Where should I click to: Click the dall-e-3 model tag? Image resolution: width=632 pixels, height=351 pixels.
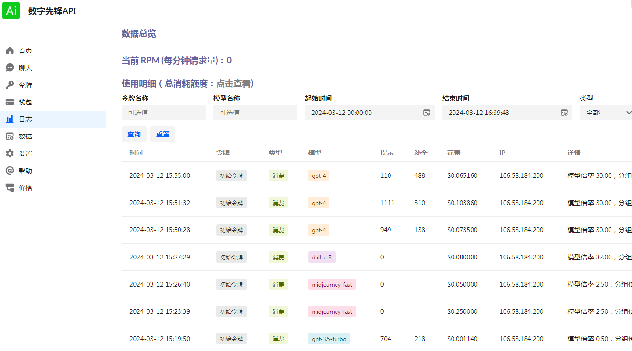(322, 257)
